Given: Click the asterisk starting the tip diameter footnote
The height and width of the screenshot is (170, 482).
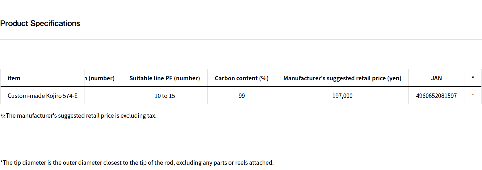Looking at the screenshot, I should (x=1, y=162).
